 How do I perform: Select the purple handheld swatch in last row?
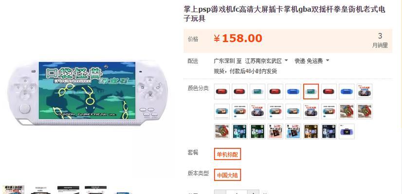pyautogui.click(x=347, y=131)
